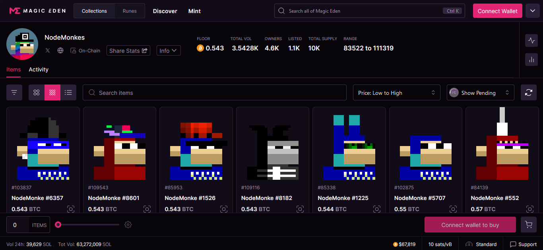Open NodeMonke #6357 thumbnail

43,144
